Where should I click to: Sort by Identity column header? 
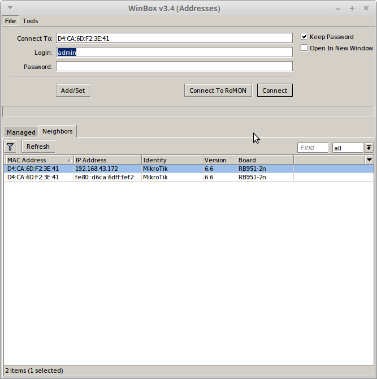click(172, 160)
